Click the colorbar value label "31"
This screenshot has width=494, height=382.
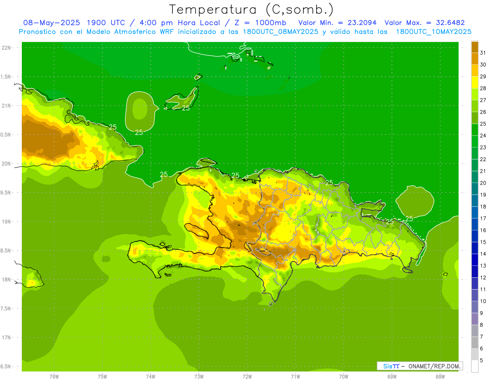click(x=483, y=53)
